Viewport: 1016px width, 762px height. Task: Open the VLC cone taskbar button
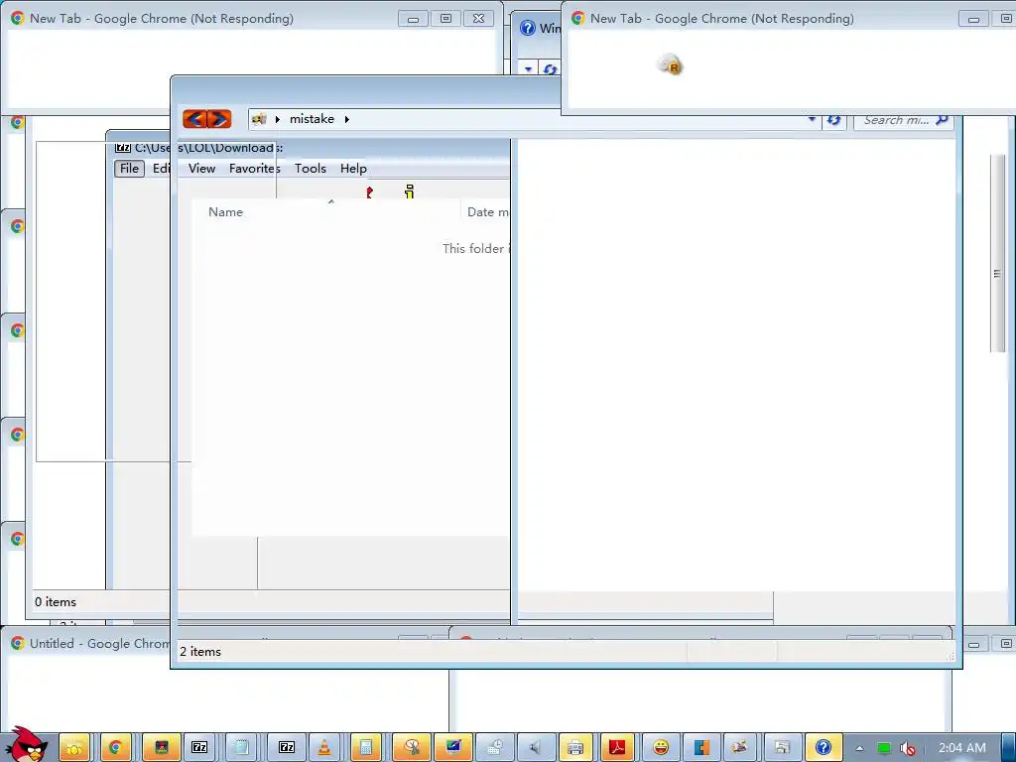pos(323,748)
